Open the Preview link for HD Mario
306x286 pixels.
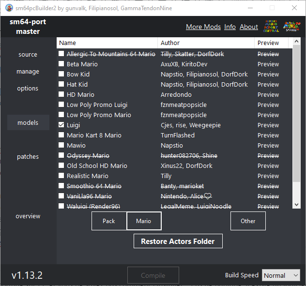pos(268,94)
